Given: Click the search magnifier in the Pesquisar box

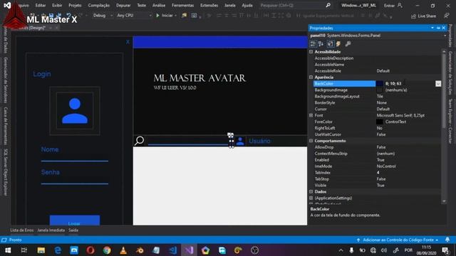Looking at the screenshot, I should (x=328, y=5).
